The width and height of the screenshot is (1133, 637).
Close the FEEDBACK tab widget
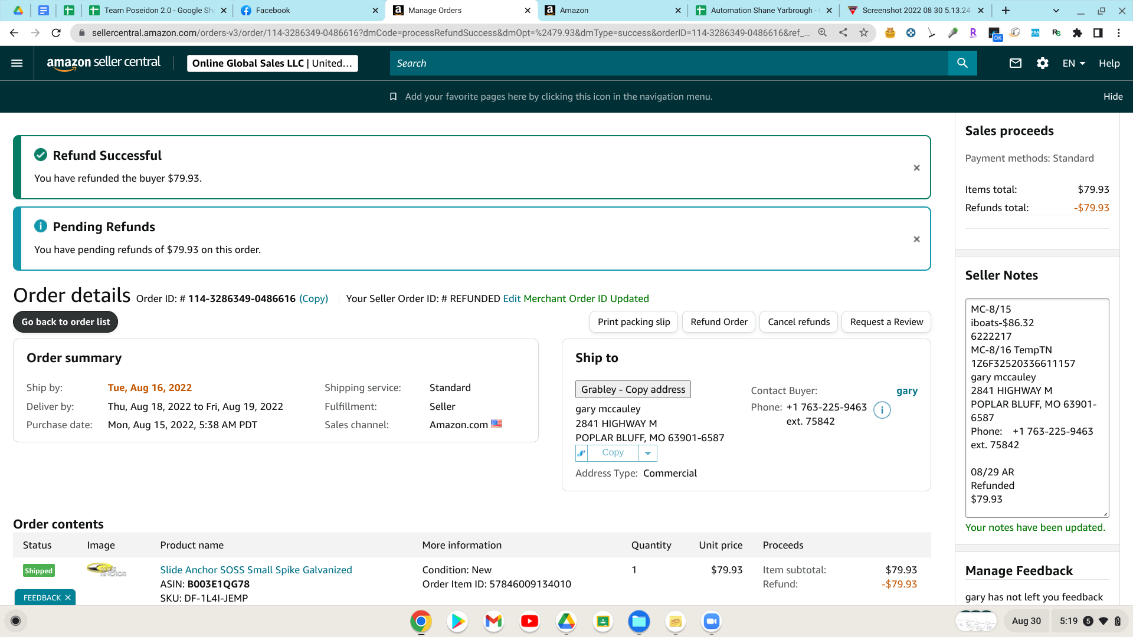click(x=68, y=597)
